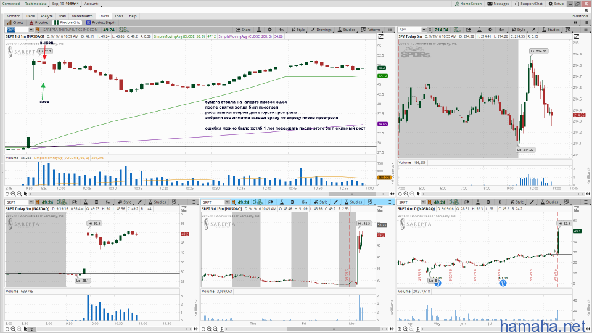Click the Hi: 214.88 bubble on SPY chart
The width and height of the screenshot is (592, 333).
tap(538, 51)
